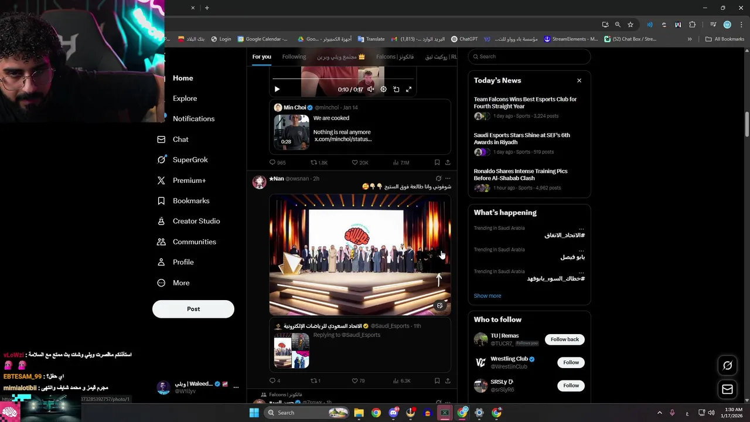Enter fullscreen on the video player
The width and height of the screenshot is (750, 422).
point(409,90)
